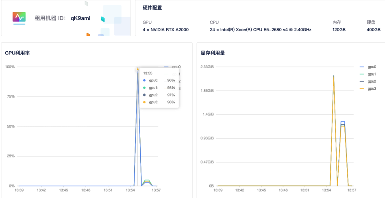Screen dimensions: 385x198
Task: Toggle gpu0 legend in GPU利用率 chart
Action: click(172, 67)
